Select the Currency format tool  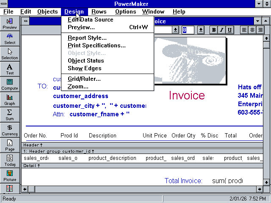[10, 130]
